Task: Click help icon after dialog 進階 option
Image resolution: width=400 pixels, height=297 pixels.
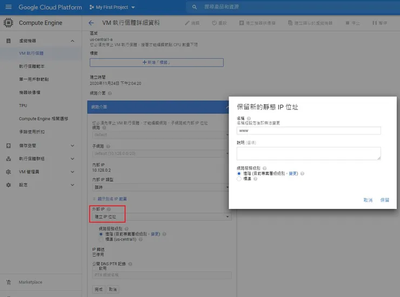Action: 302,174
